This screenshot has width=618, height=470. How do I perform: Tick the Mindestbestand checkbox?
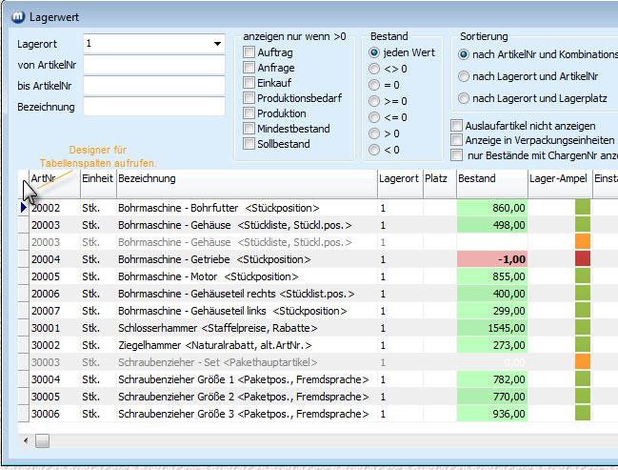click(249, 129)
